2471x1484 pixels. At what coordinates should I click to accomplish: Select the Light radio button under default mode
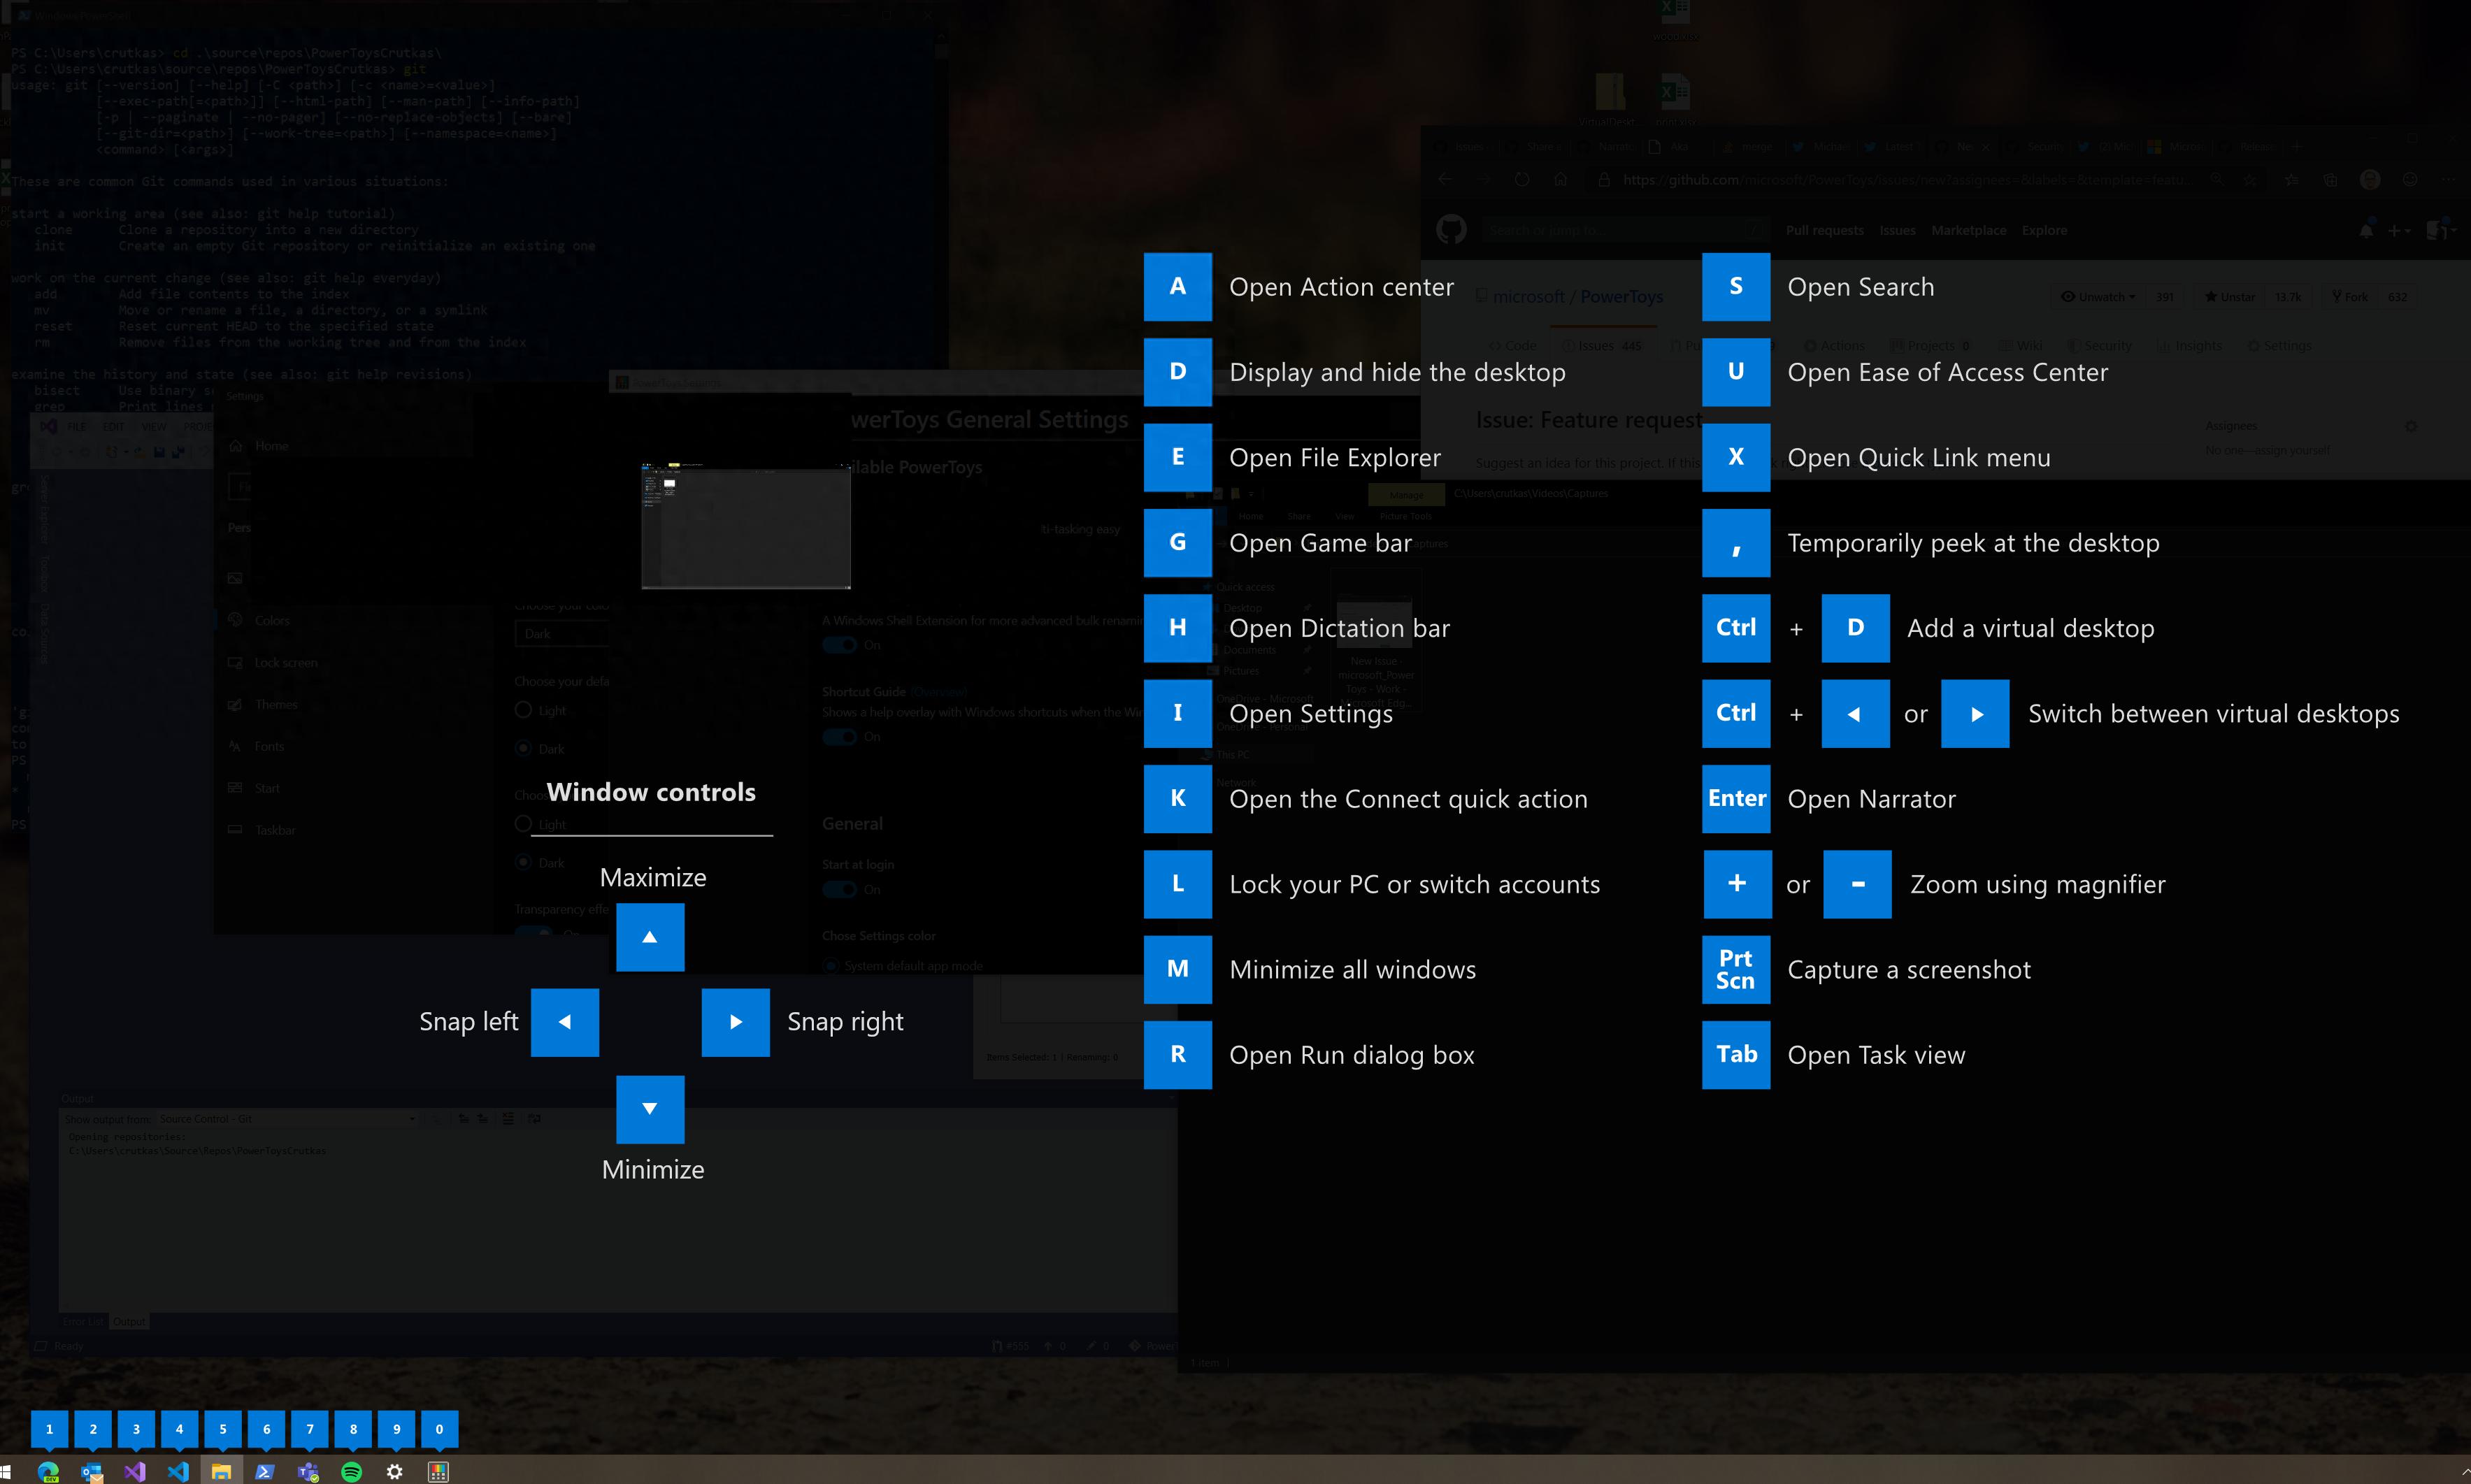coord(523,710)
